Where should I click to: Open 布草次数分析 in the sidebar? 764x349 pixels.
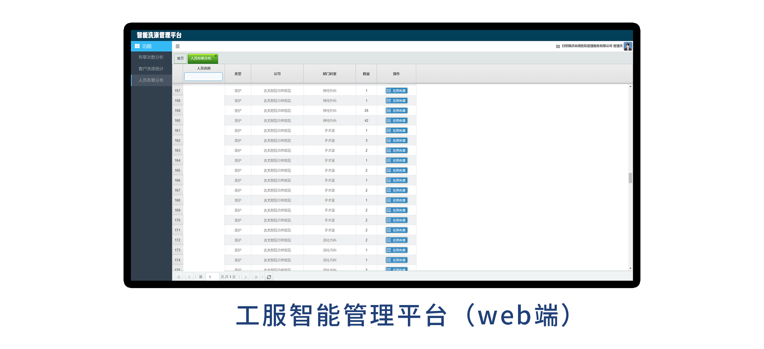[151, 57]
